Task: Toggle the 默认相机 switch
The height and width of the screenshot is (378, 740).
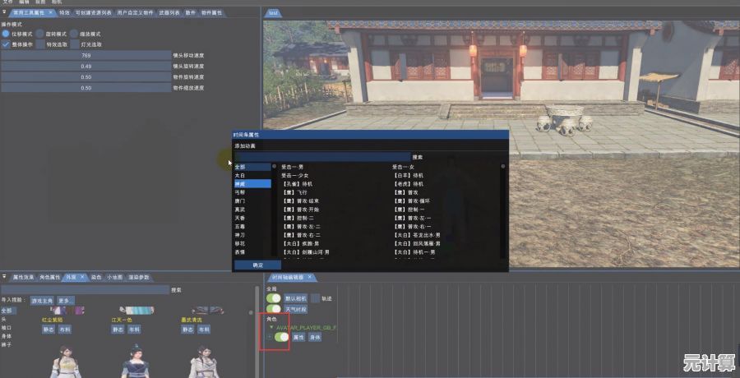Action: [x=274, y=298]
